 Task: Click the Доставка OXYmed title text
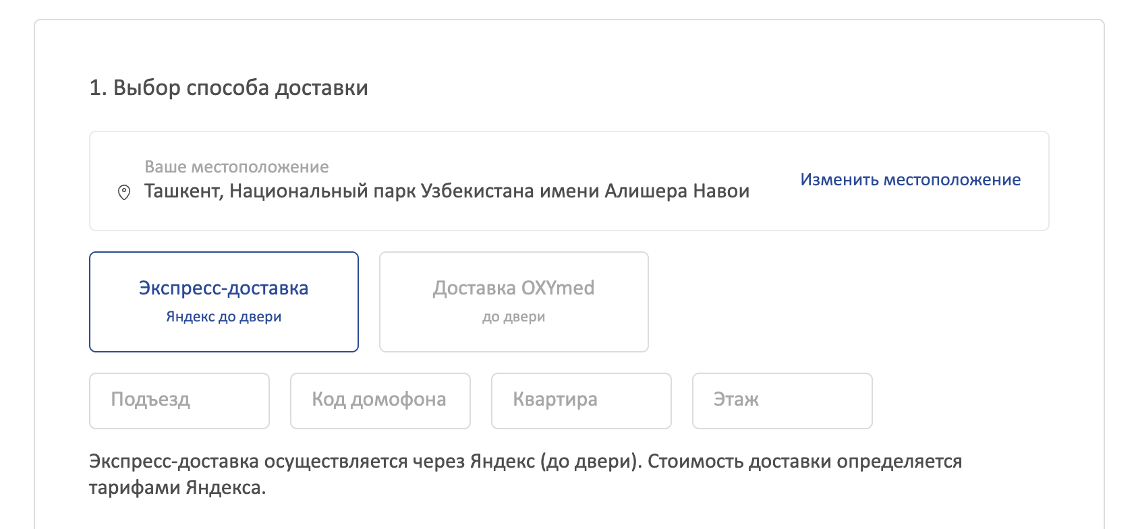click(513, 288)
